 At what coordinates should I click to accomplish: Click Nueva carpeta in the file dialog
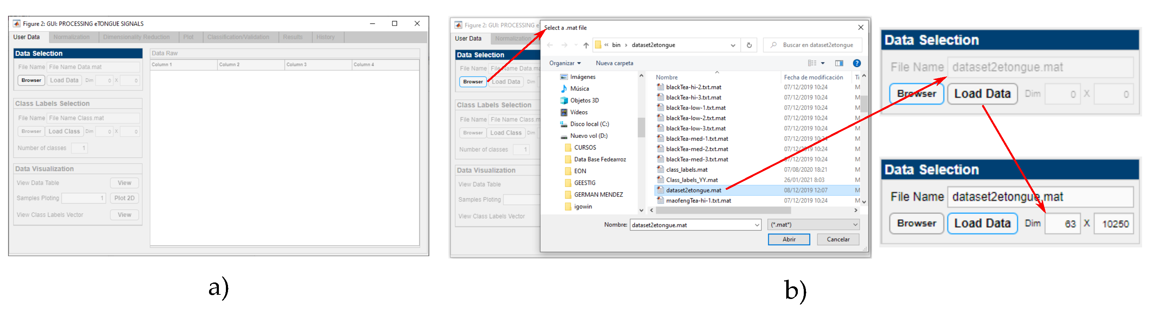click(614, 63)
